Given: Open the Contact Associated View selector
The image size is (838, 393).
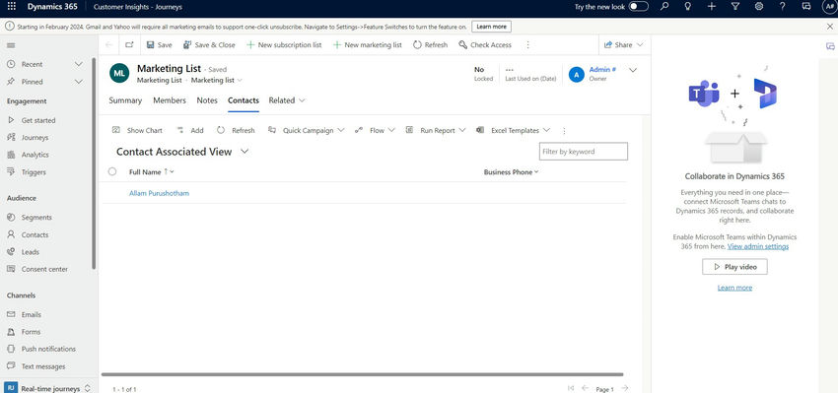Looking at the screenshot, I should coord(182,152).
